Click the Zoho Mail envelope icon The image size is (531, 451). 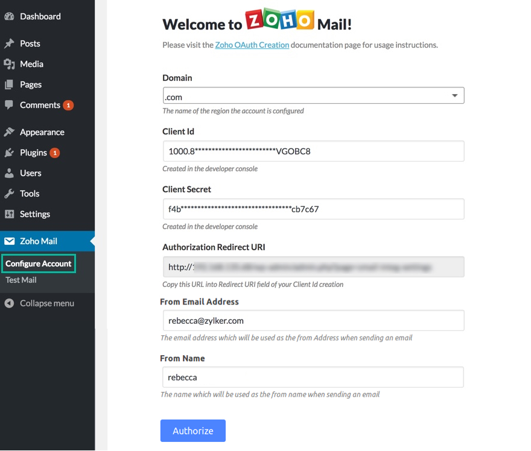pos(10,241)
